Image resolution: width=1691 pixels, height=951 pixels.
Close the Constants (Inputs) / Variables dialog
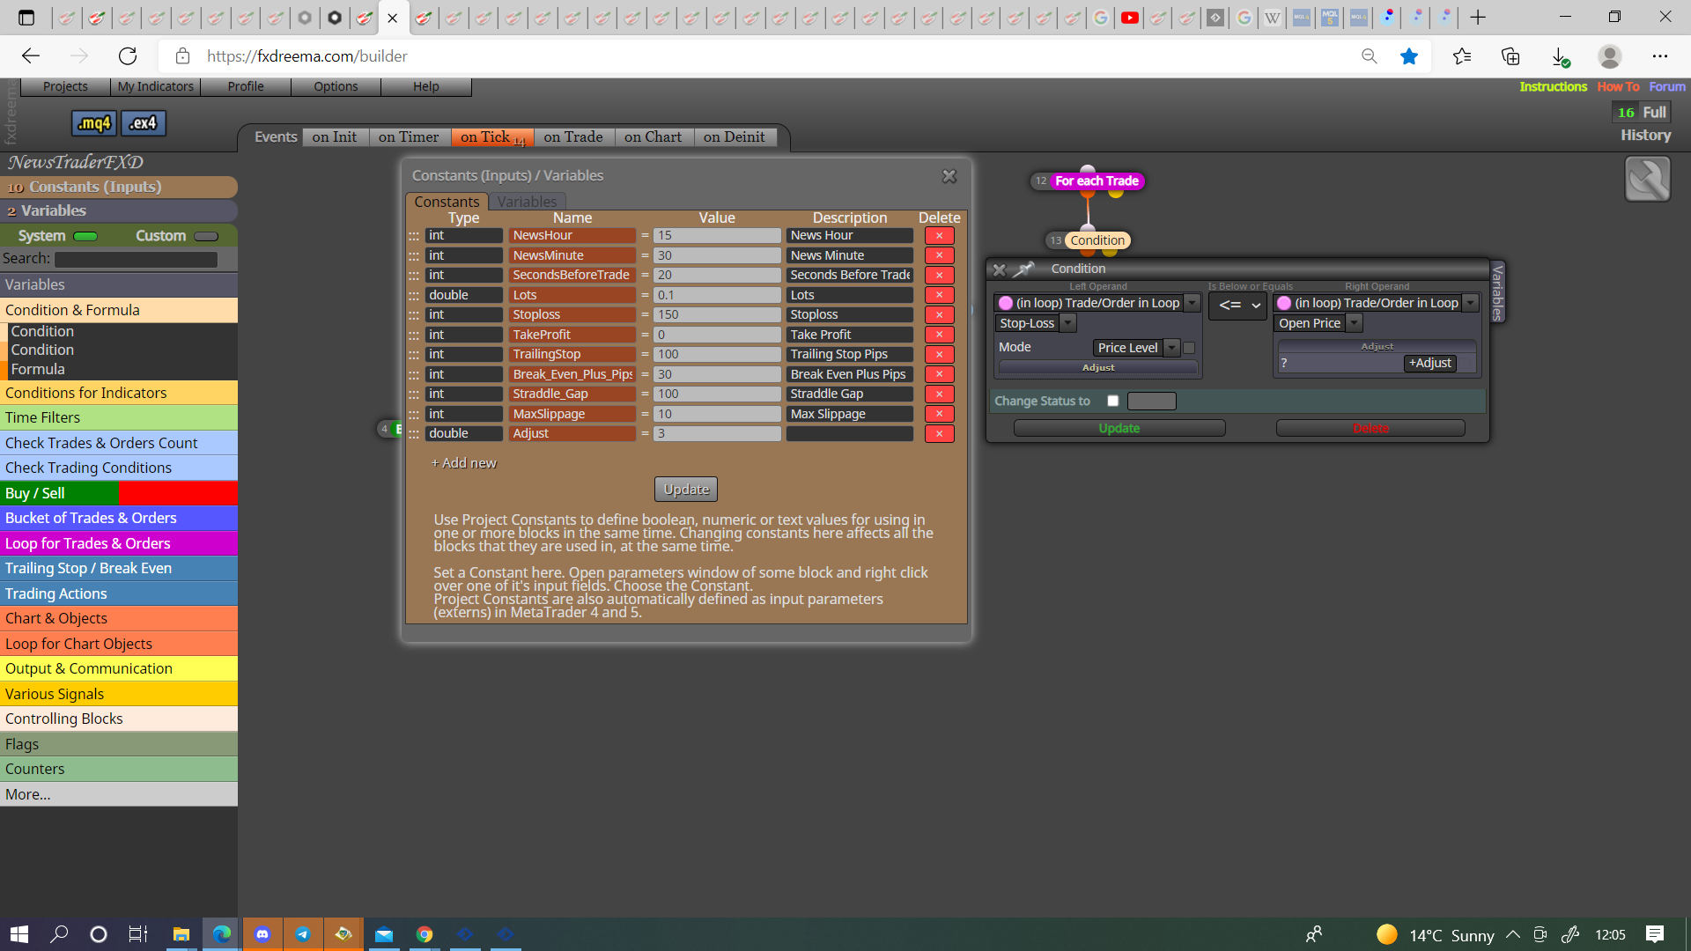click(949, 176)
